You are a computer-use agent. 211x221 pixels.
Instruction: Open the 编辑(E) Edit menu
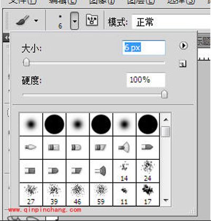[x=63, y=2]
